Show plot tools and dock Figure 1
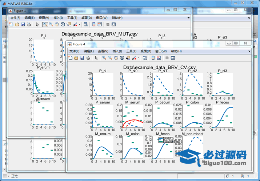The image size is (260, 181). point(113,24)
